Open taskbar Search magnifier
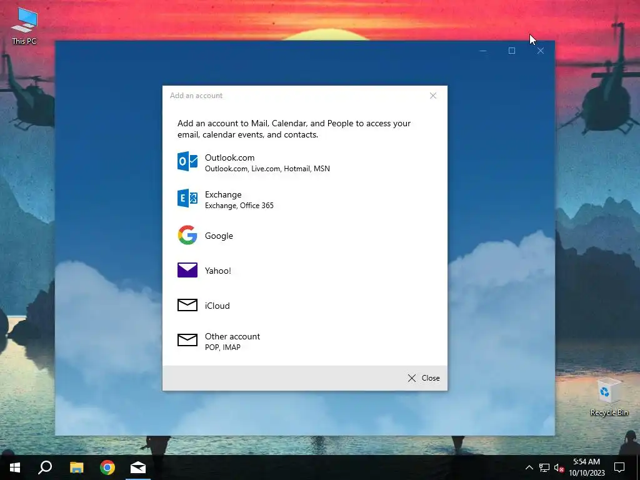The height and width of the screenshot is (480, 640). 45,467
